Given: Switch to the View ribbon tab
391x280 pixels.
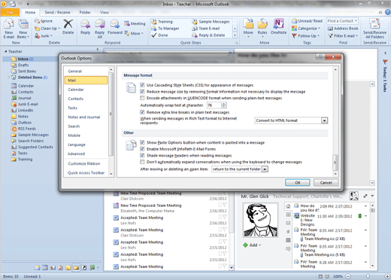Looking at the screenshot, I should [105, 12].
